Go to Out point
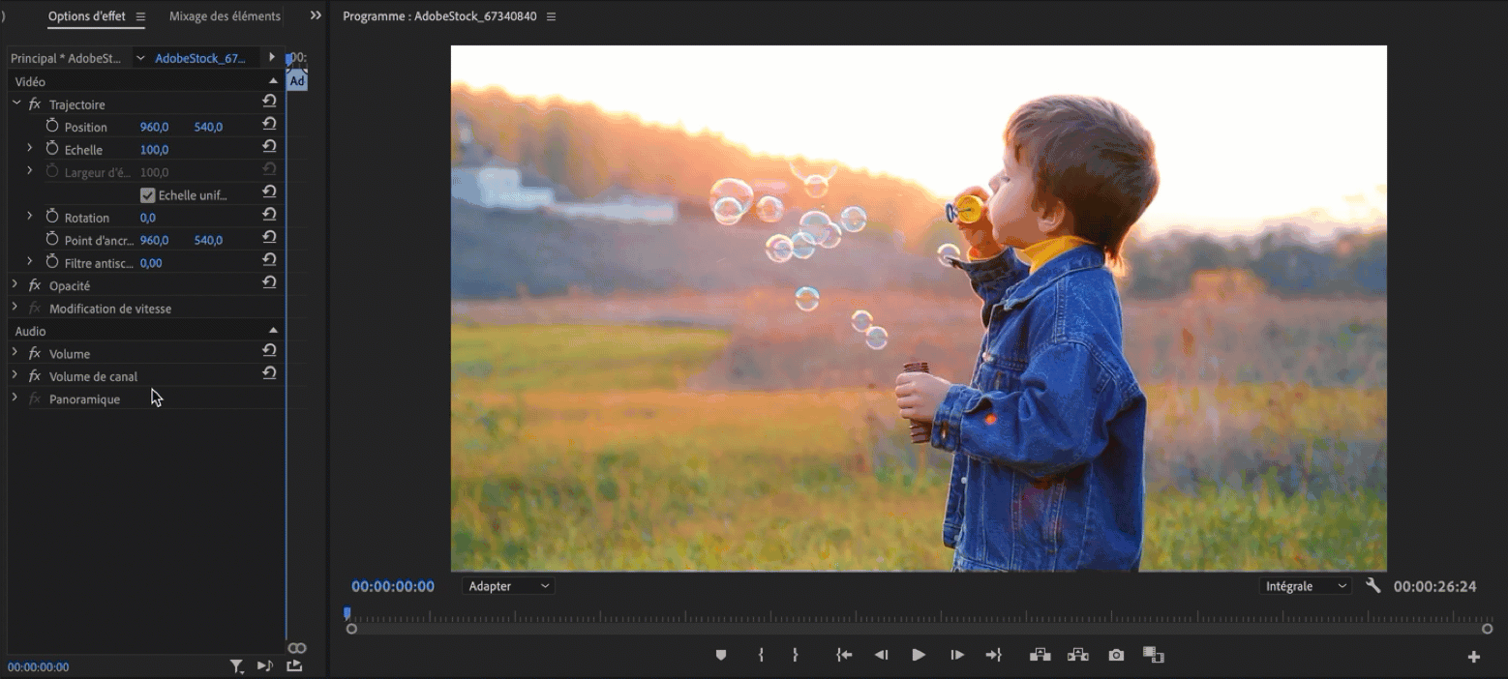 (x=993, y=655)
